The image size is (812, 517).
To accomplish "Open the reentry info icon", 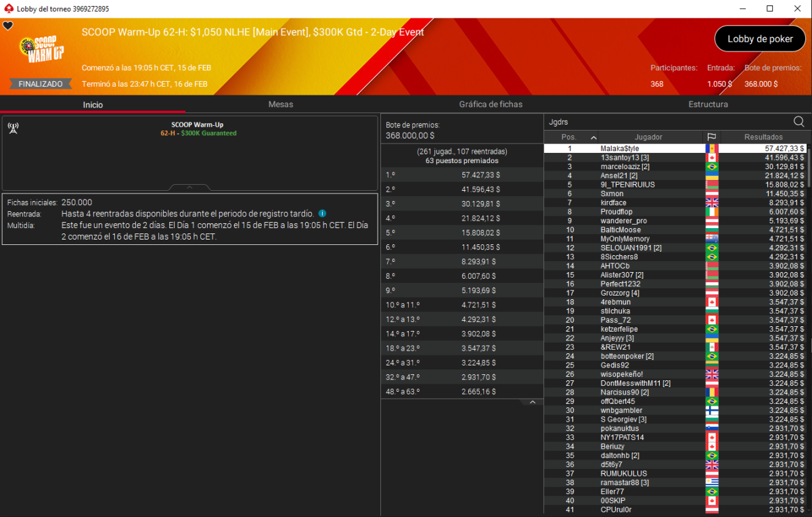I will click(322, 213).
